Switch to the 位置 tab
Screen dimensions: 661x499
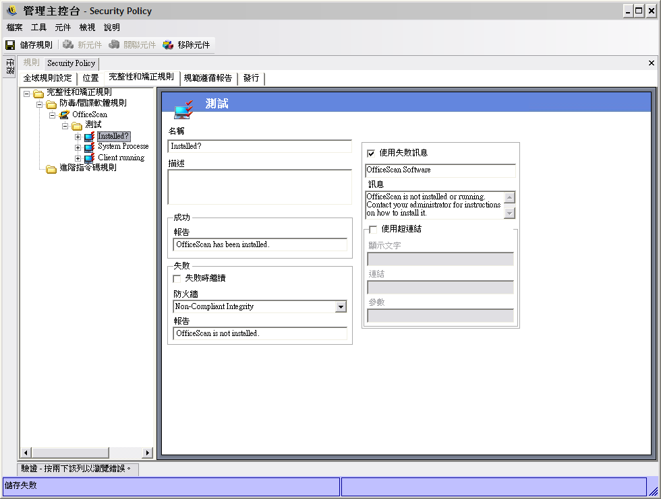[90, 78]
